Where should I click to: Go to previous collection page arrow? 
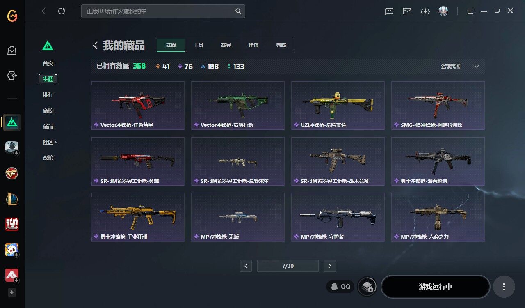pyautogui.click(x=246, y=266)
